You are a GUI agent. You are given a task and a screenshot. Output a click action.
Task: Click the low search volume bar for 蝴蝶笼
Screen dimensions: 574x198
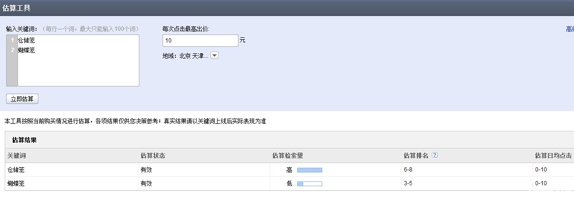pos(310,183)
